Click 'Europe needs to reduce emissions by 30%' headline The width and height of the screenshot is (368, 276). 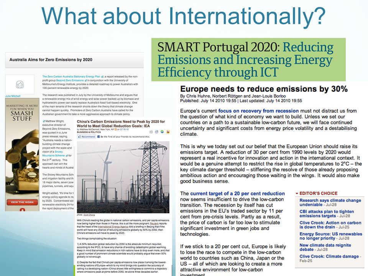click(264, 89)
